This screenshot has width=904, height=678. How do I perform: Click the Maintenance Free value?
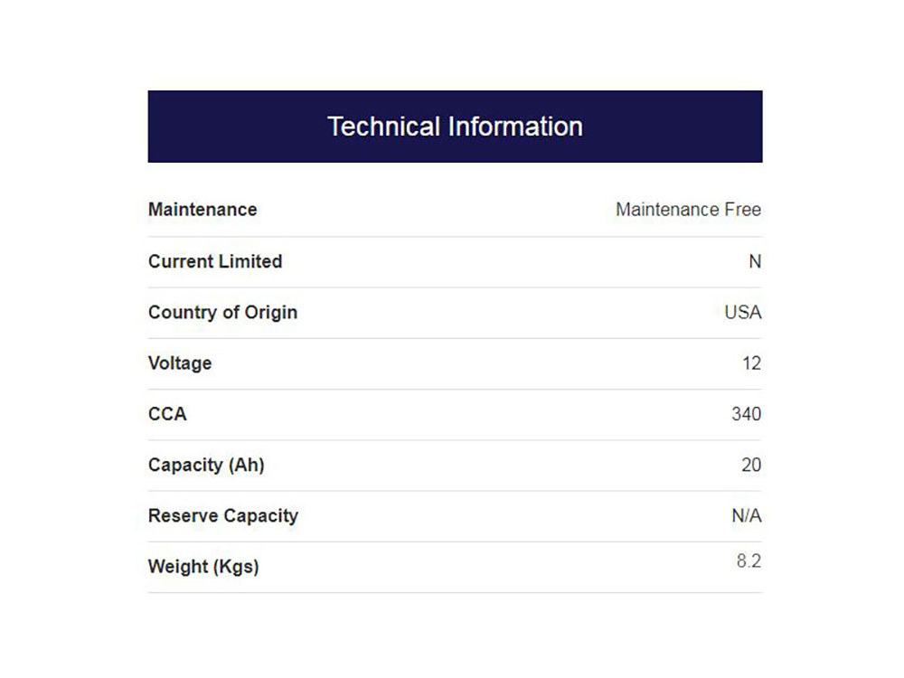(688, 210)
